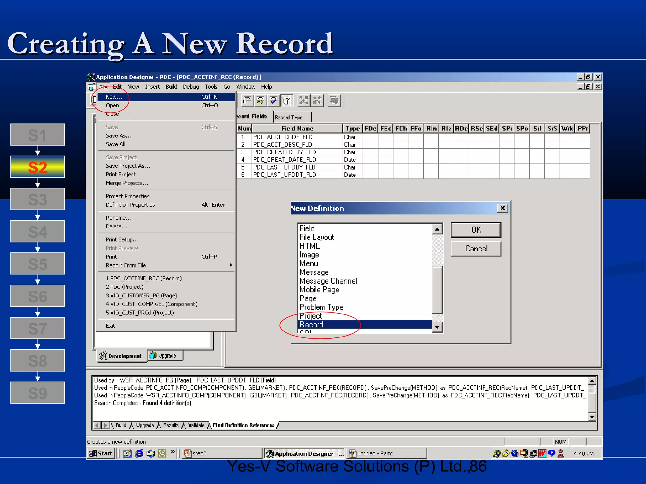Screen dimensions: 646x484
Task: Select Record in the definition list
Action: [365, 325]
